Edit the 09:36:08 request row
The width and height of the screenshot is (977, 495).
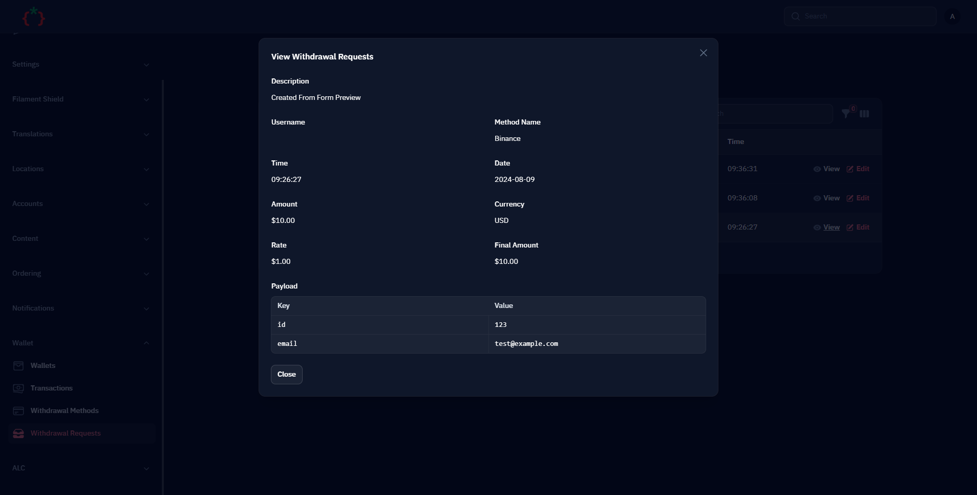coord(858,198)
